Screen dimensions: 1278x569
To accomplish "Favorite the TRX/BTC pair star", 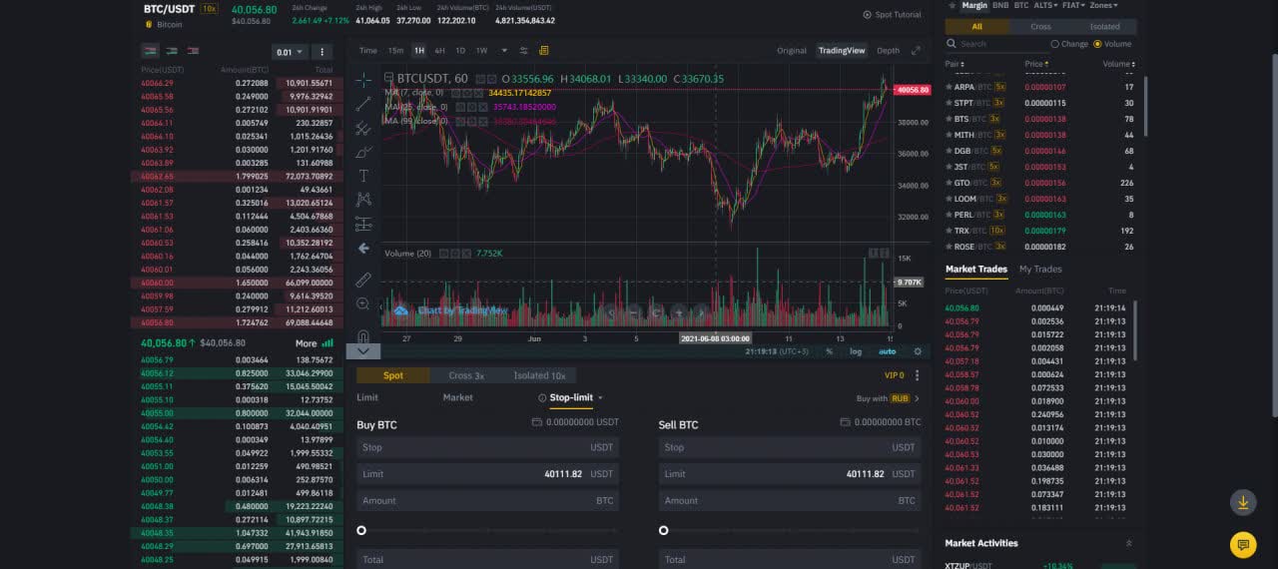I will (950, 231).
